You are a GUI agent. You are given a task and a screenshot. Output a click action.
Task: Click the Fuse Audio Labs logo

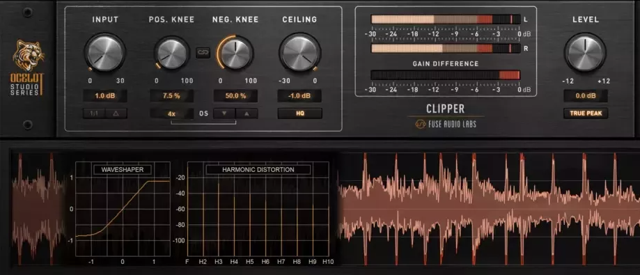pyautogui.click(x=445, y=124)
